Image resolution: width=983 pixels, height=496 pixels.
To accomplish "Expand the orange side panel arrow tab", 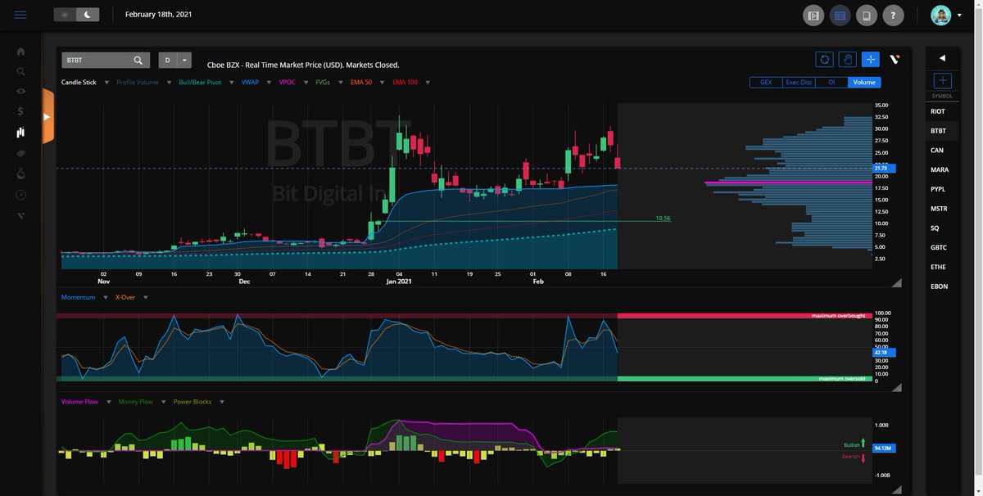I will [47, 117].
